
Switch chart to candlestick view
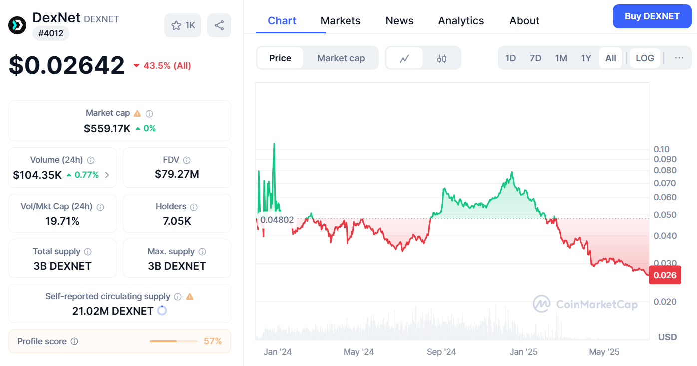tap(442, 58)
